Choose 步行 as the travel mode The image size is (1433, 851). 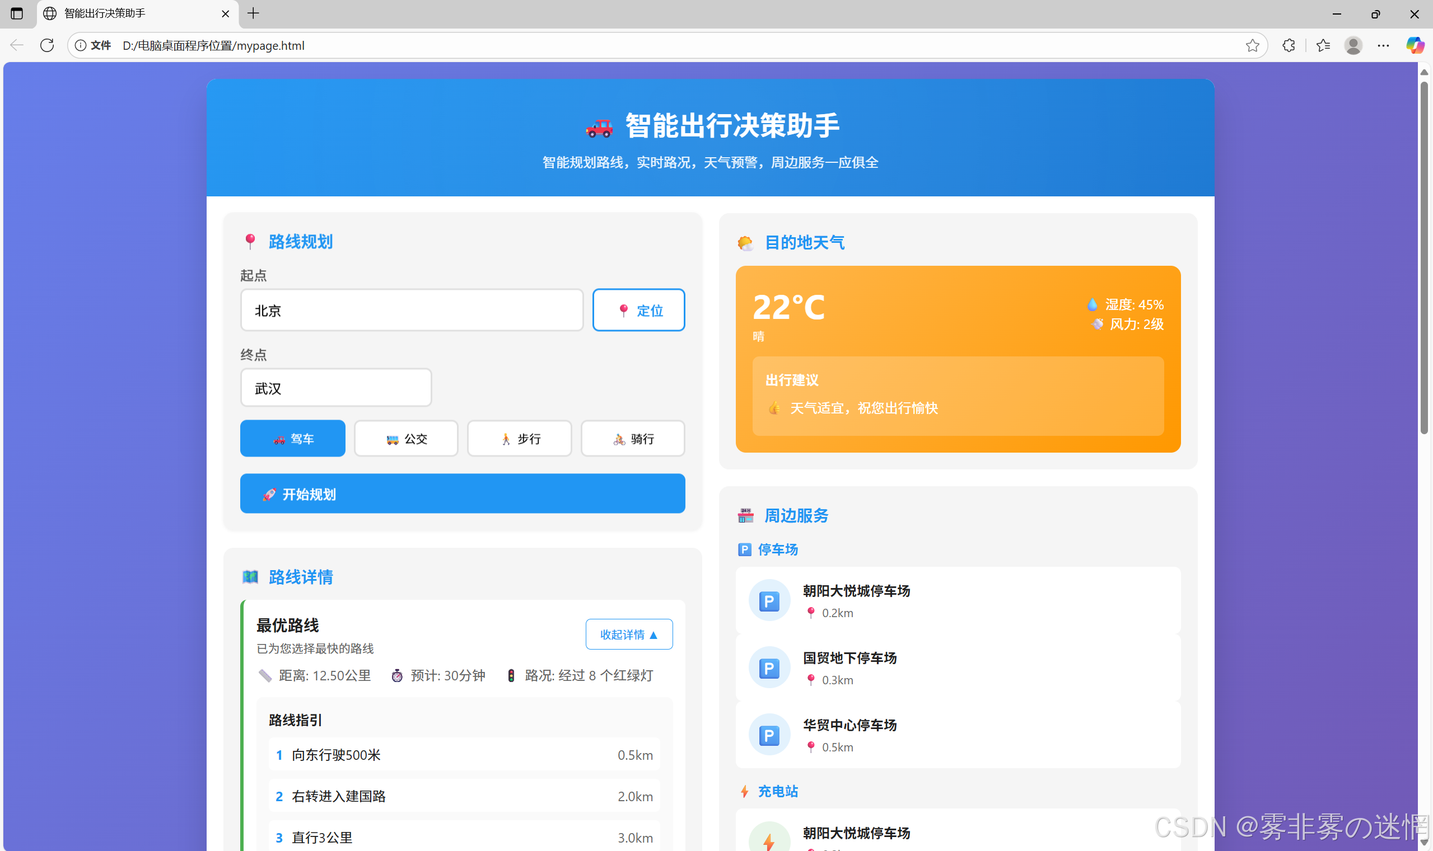[519, 439]
